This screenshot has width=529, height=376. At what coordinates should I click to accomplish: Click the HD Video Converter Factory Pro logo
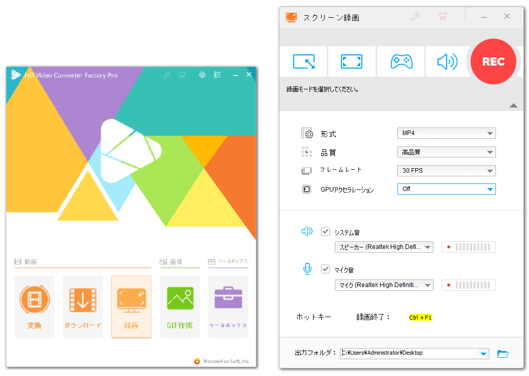click(16, 75)
